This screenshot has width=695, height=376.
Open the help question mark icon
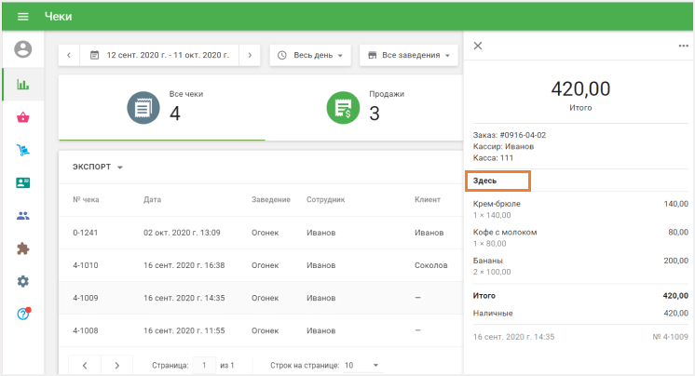point(22,314)
